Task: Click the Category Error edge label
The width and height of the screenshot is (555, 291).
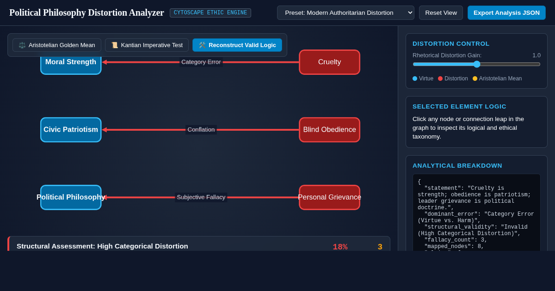Action: [201, 62]
